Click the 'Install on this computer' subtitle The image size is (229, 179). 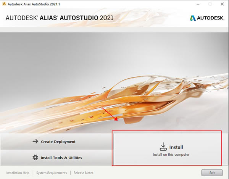tap(171, 155)
